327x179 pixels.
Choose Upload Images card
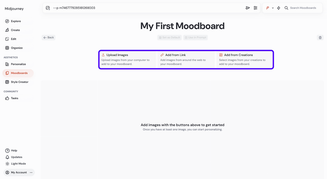[127, 59]
